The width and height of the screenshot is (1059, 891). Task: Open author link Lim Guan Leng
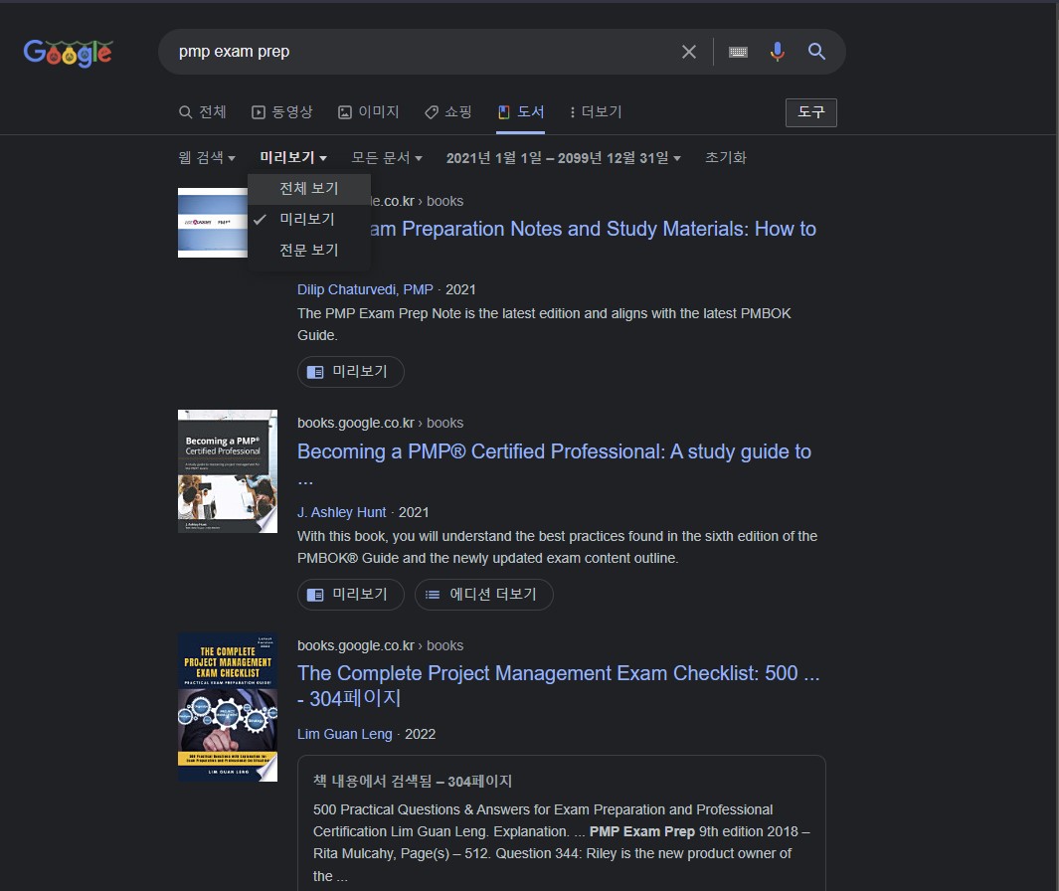coord(344,734)
